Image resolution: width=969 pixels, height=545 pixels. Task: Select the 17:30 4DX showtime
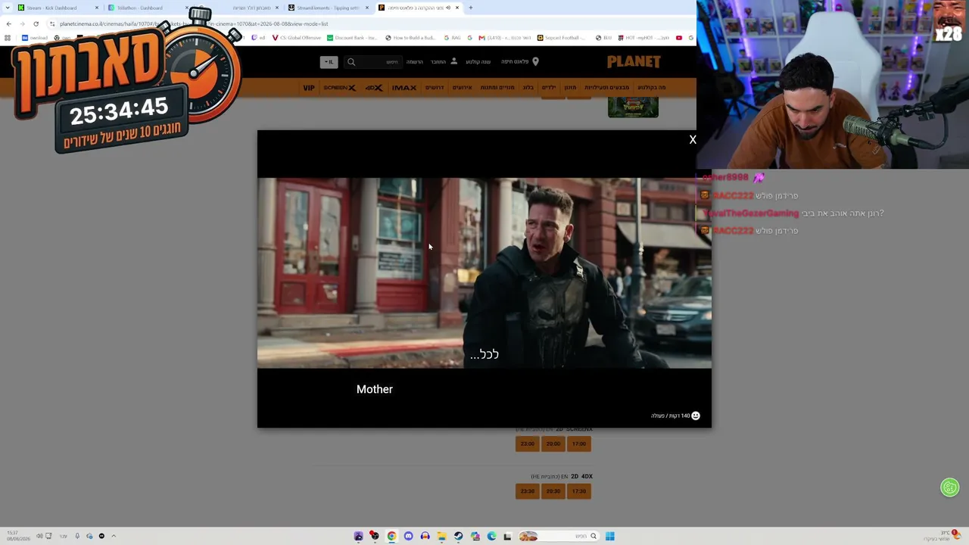tap(579, 491)
